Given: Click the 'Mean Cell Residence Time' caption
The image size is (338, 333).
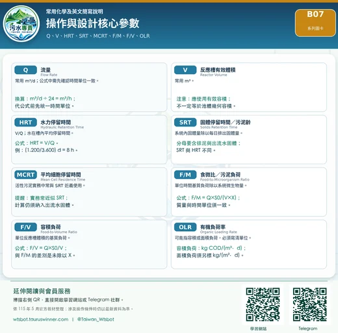Looking at the screenshot, I should (63, 180).
